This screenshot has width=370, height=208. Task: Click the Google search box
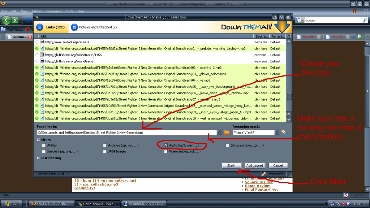tap(333, 21)
